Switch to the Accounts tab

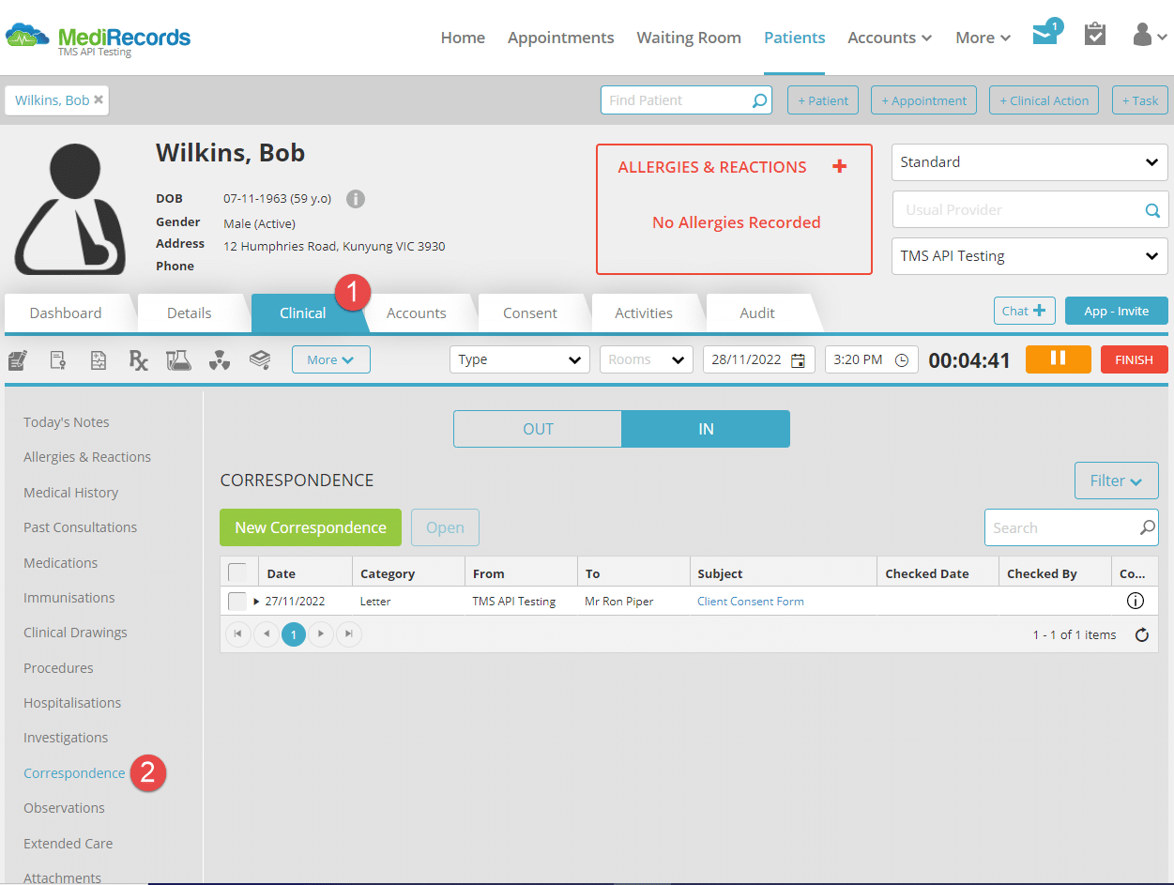(x=417, y=313)
